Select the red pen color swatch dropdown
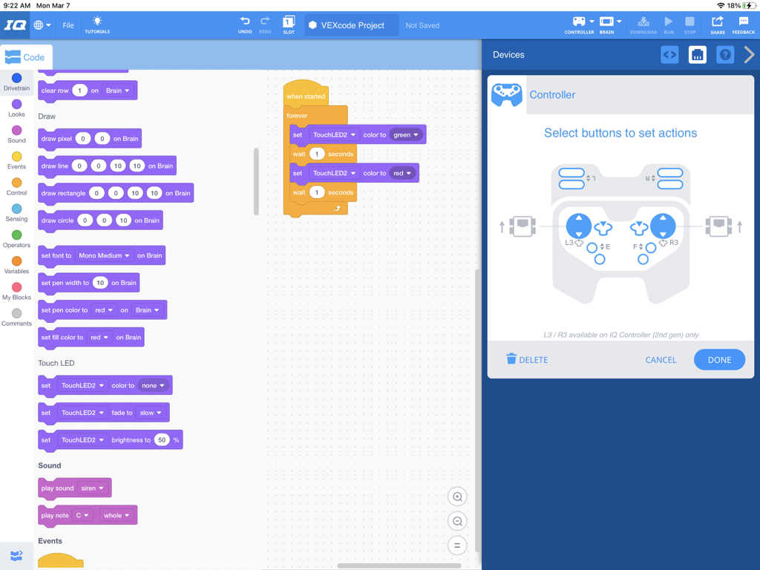Image resolution: width=760 pixels, height=570 pixels. pyautogui.click(x=104, y=309)
